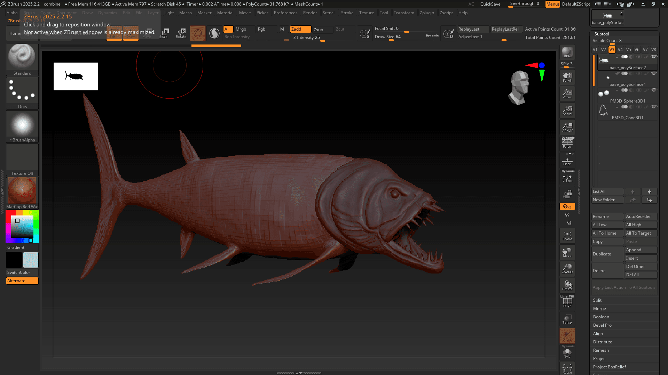Select the Rotate transform tool
668x375 pixels.
click(181, 33)
